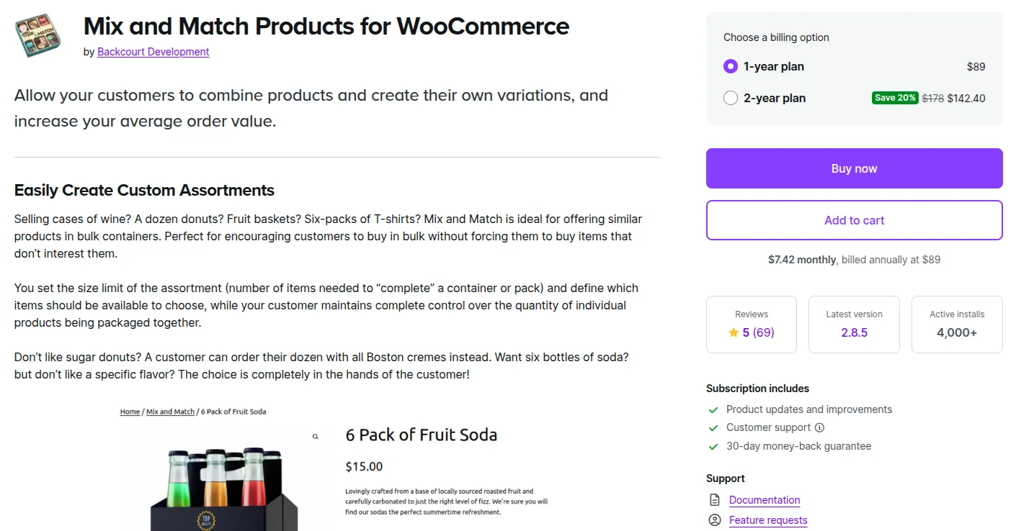Image resolution: width=1016 pixels, height=531 pixels.
Task: Click the yellow star reviews icon
Action: [734, 332]
